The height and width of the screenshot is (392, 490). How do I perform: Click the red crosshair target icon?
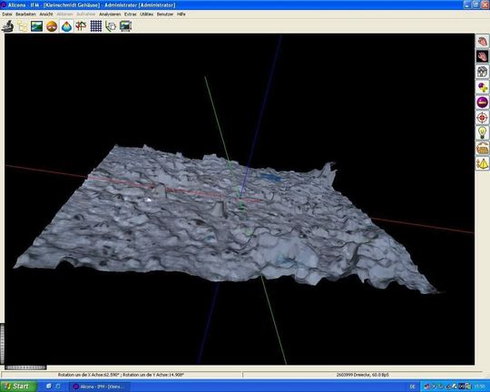pos(482,118)
